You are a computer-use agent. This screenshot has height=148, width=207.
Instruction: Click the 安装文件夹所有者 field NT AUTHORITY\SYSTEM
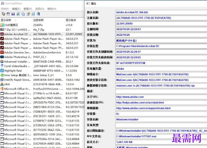tap(161, 63)
